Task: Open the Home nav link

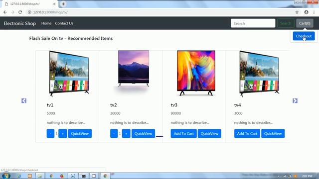Action: [46, 23]
